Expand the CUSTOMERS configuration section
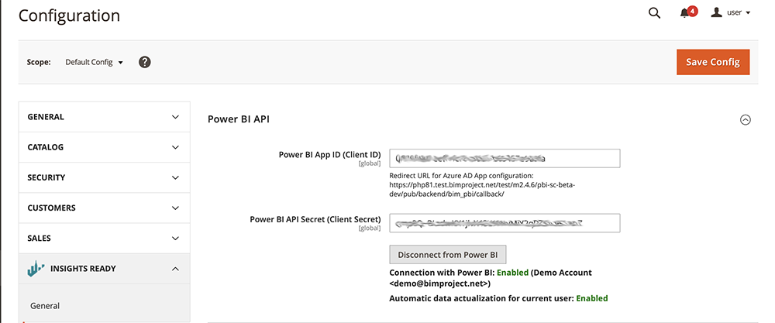775x323 pixels. click(x=105, y=208)
